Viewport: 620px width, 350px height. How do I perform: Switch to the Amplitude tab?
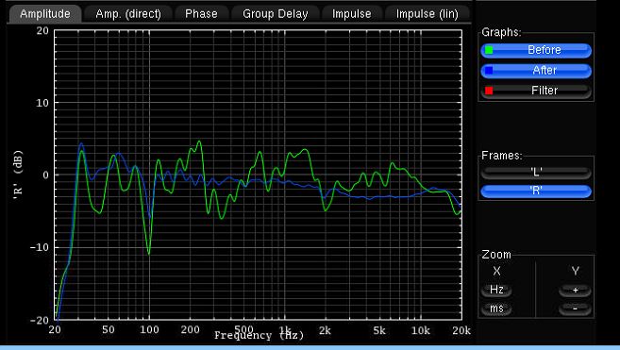(x=45, y=14)
